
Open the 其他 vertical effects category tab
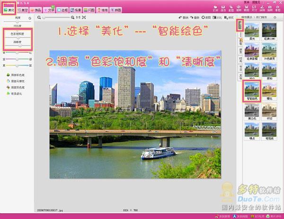[x=240, y=77]
